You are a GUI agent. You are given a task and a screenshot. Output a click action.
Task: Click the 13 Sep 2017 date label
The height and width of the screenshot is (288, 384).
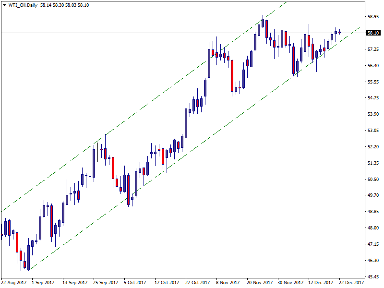coord(75,283)
